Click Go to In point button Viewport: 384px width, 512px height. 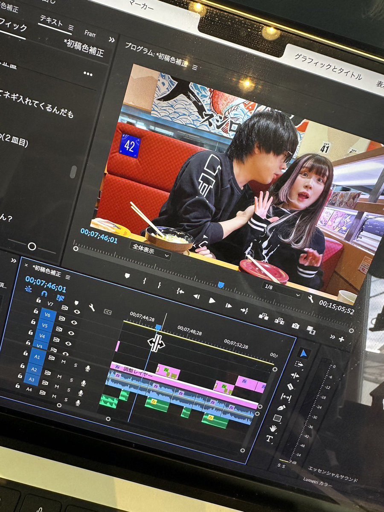180,291
